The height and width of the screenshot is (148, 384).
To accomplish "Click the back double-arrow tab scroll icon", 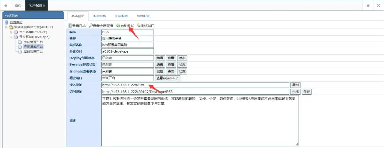I will [6, 5].
